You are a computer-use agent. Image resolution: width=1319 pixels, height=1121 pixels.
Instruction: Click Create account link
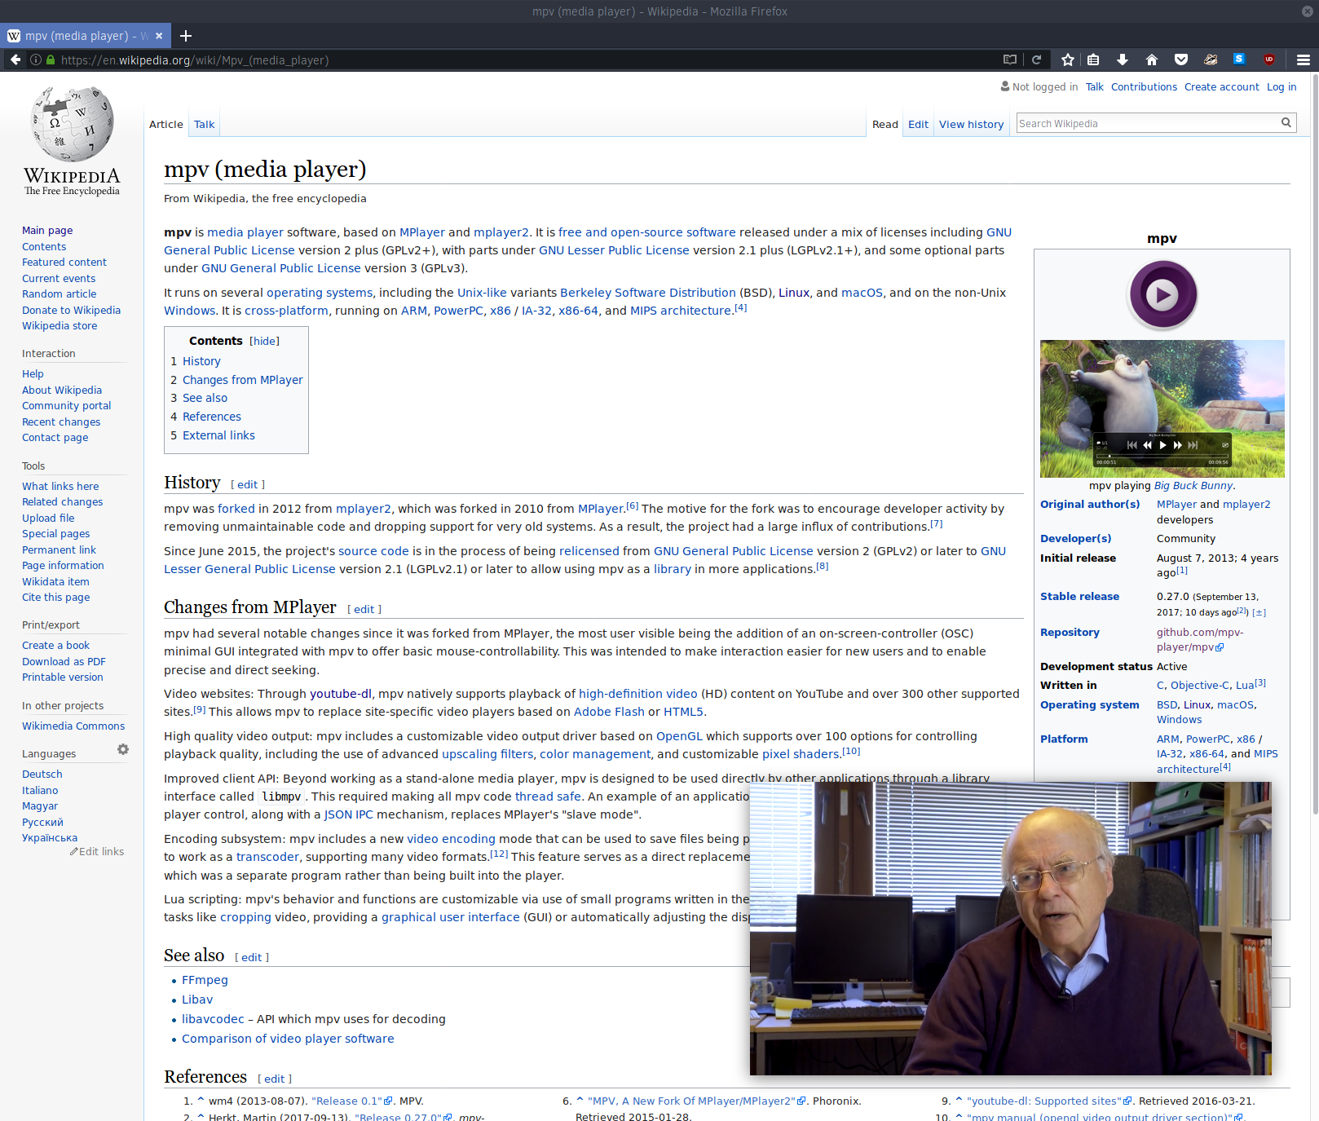[x=1221, y=86]
